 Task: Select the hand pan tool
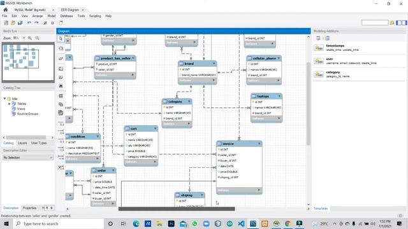[61, 48]
